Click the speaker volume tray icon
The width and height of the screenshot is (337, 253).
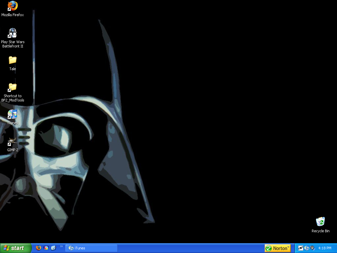313,248
